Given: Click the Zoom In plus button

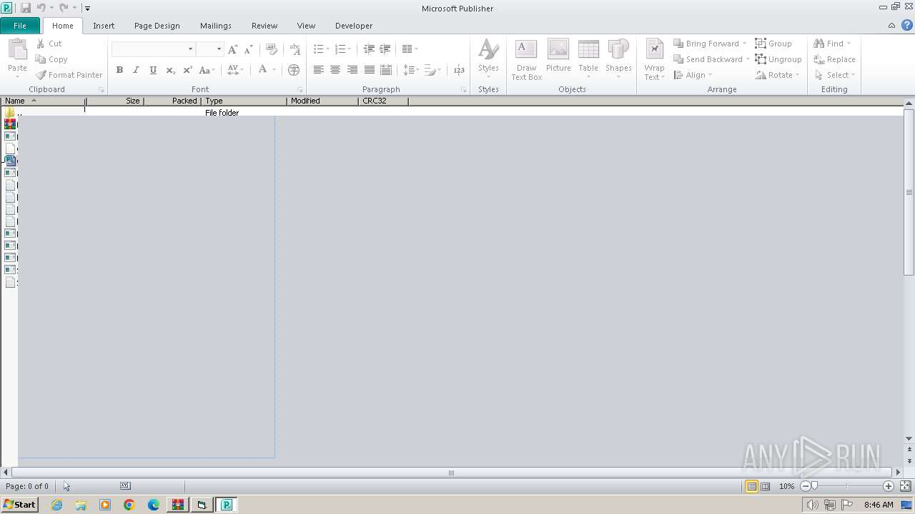Looking at the screenshot, I should 889,486.
